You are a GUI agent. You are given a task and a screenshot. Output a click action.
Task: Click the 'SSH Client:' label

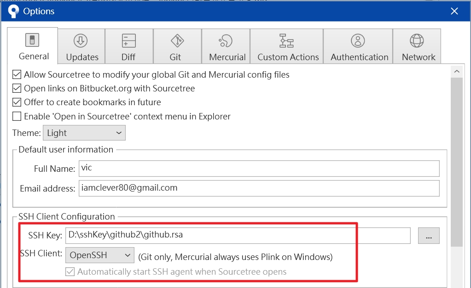click(x=41, y=254)
